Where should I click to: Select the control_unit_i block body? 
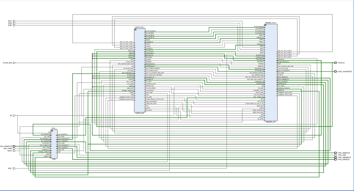tap(140, 70)
